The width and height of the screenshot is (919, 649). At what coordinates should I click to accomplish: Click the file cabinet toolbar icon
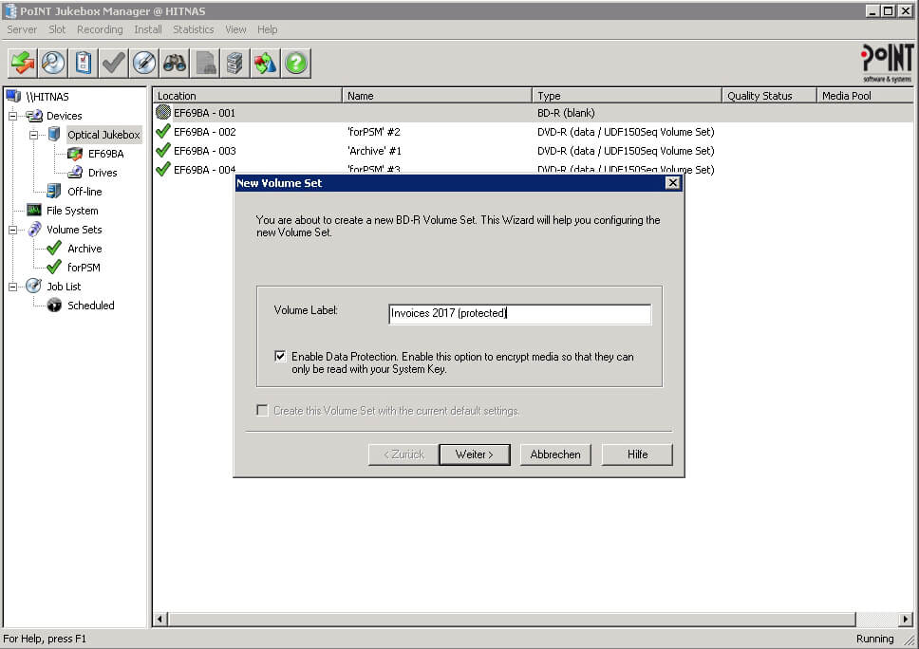coord(235,63)
